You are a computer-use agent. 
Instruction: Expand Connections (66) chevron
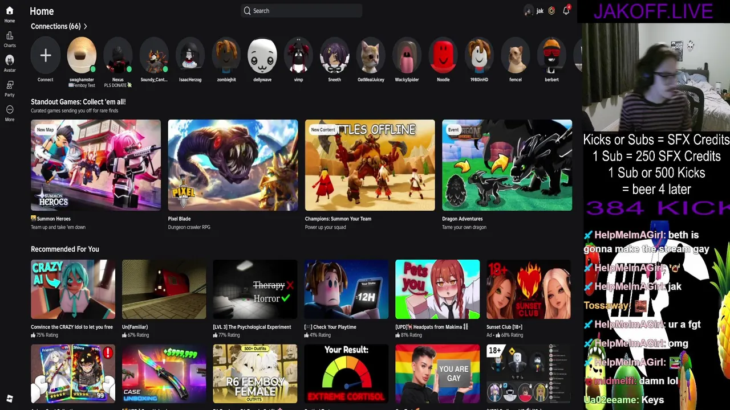pyautogui.click(x=86, y=26)
